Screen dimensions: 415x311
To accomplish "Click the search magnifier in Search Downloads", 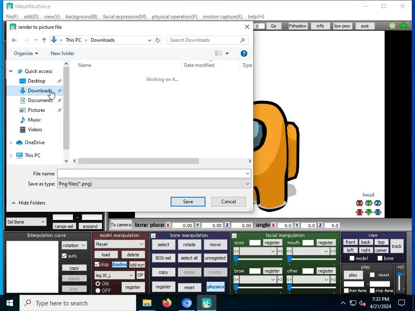I will point(242,40).
